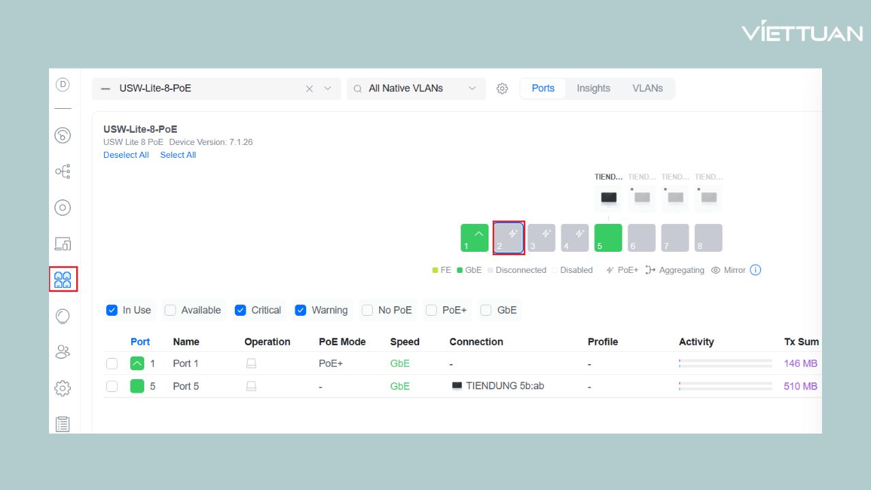Click the info icon beside Mirror legend
Screen dimensions: 871x490
(755, 270)
